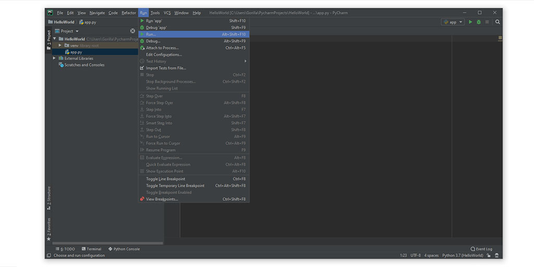Click app.py in the navigation breadcrumb
This screenshot has height=267, width=534.
click(88, 22)
